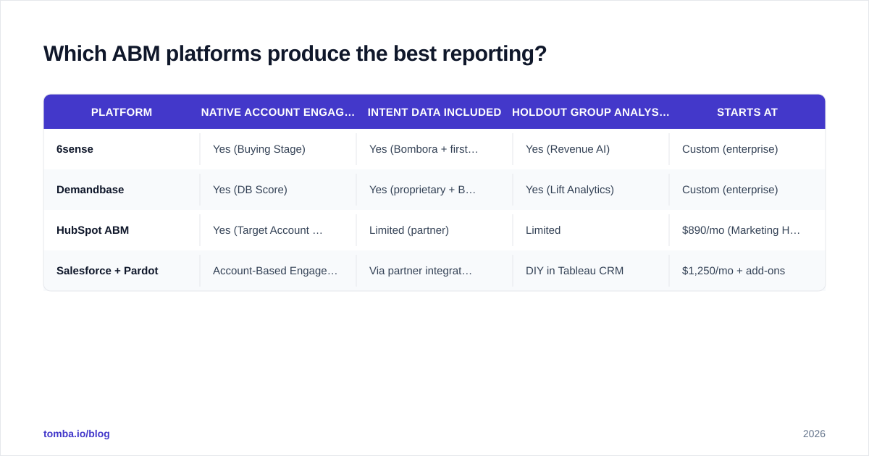Click the 'DIY in Tableau CRM' cell
Screen dimensions: 869x456
point(591,271)
